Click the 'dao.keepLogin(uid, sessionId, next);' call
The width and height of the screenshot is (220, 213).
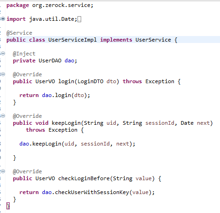click(77, 144)
